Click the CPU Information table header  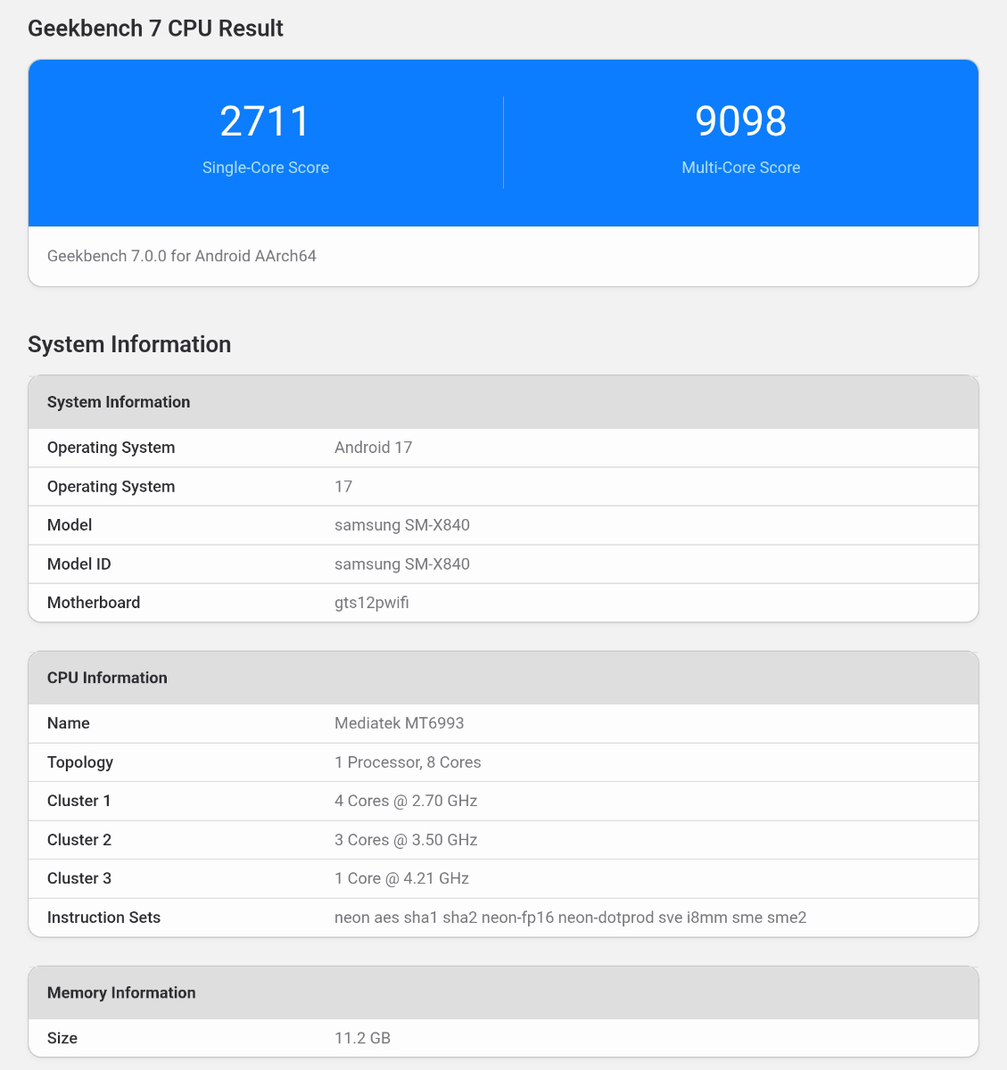(503, 678)
